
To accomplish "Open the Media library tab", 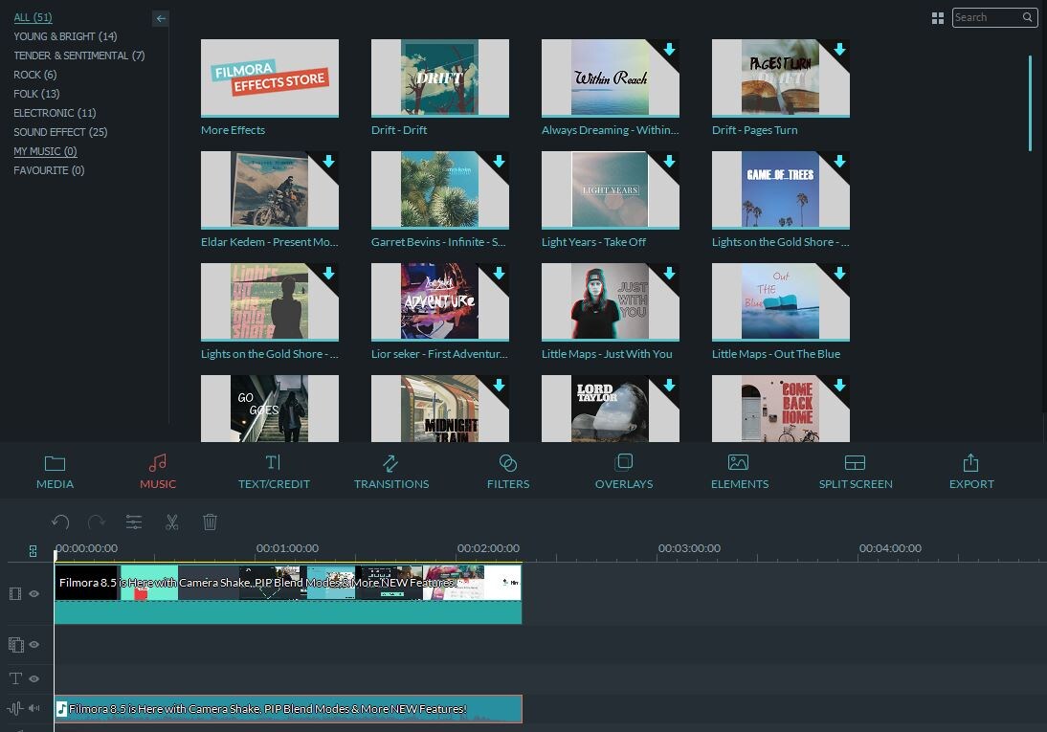I will click(x=55, y=472).
